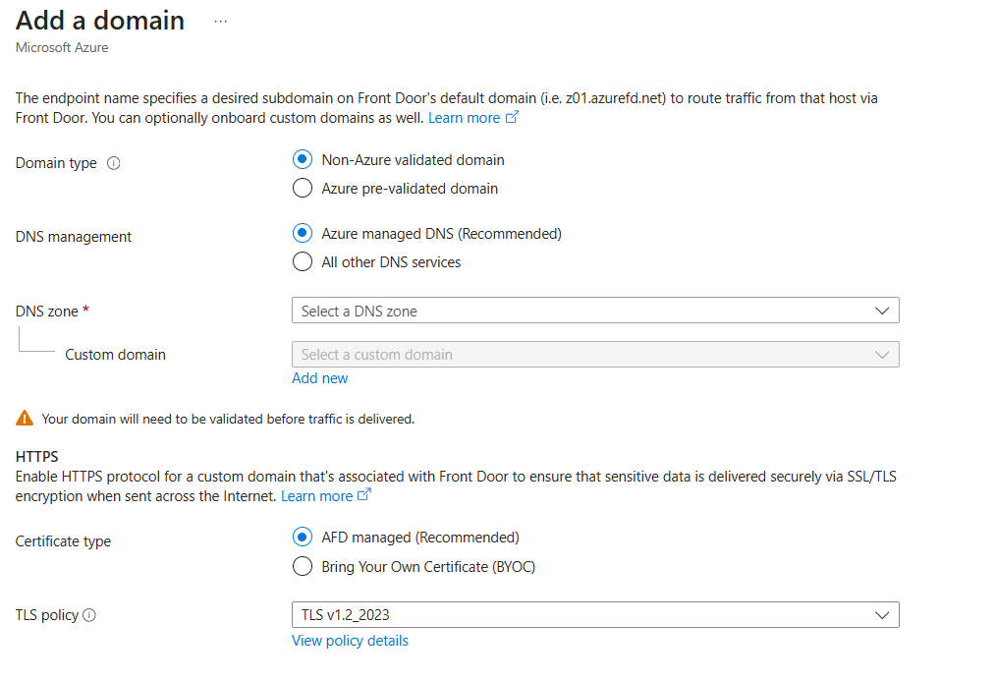Click the orange validation warning icon
Image resolution: width=996 pixels, height=681 pixels.
[25, 418]
